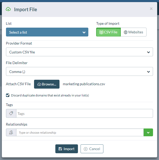This screenshot has width=159, height=160.
Task: Close the Import File dialog
Action: (151, 9)
